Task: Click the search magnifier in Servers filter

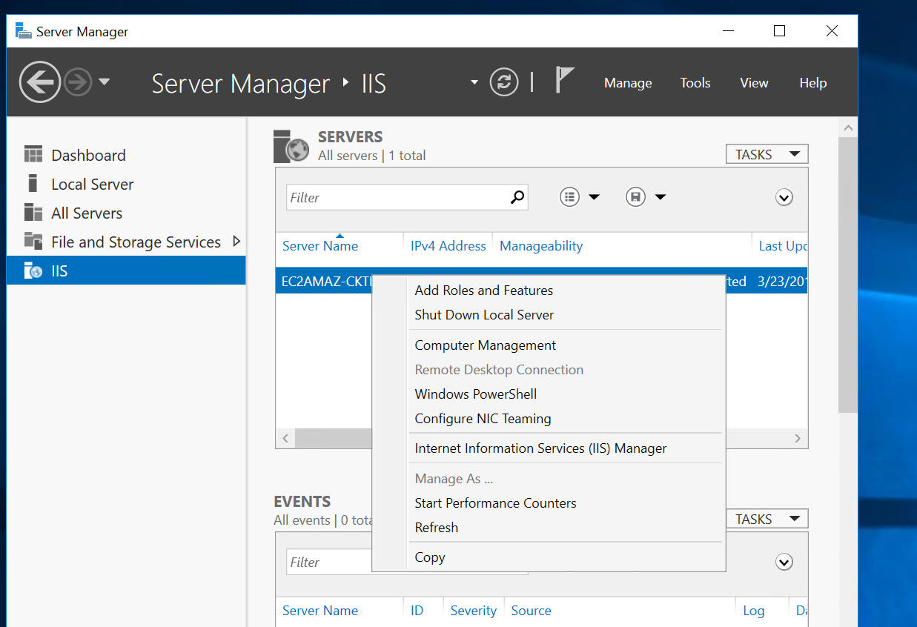Action: click(517, 197)
